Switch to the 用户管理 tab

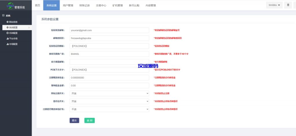click(x=68, y=5)
